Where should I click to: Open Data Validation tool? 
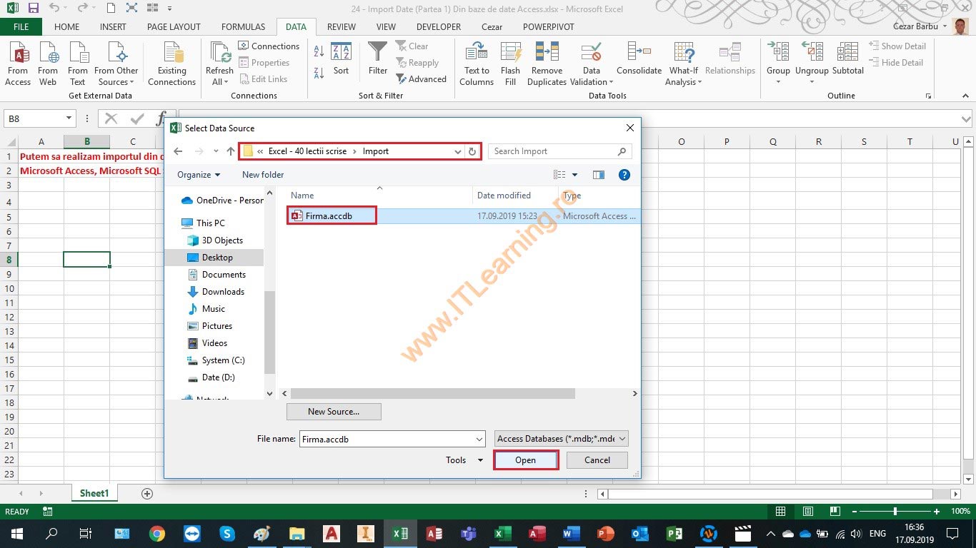click(591, 64)
